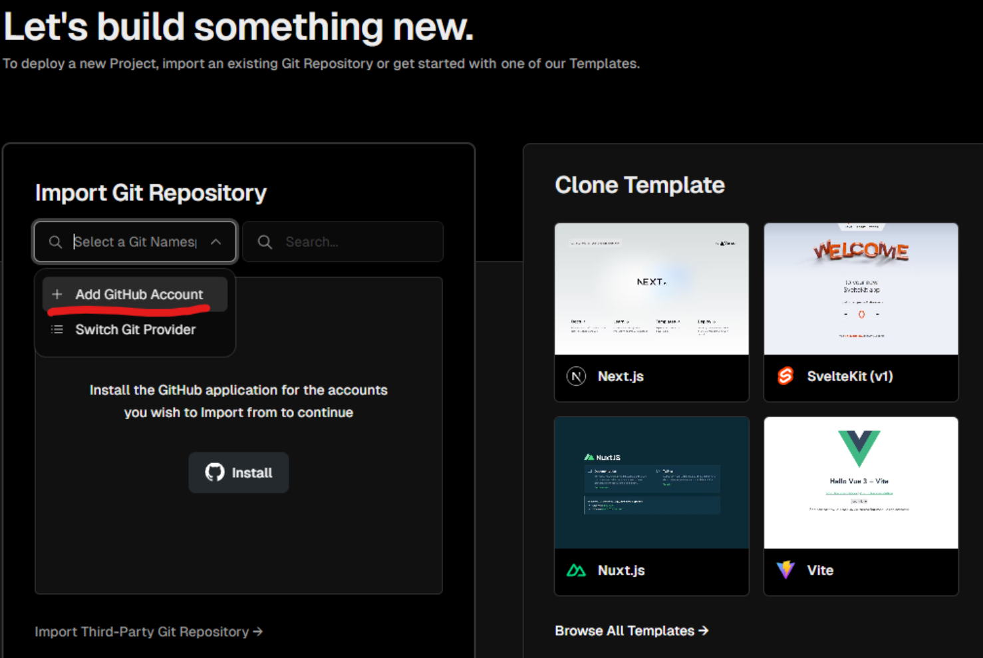Click the Let's build something new heading
The height and width of the screenshot is (658, 983).
click(x=239, y=27)
